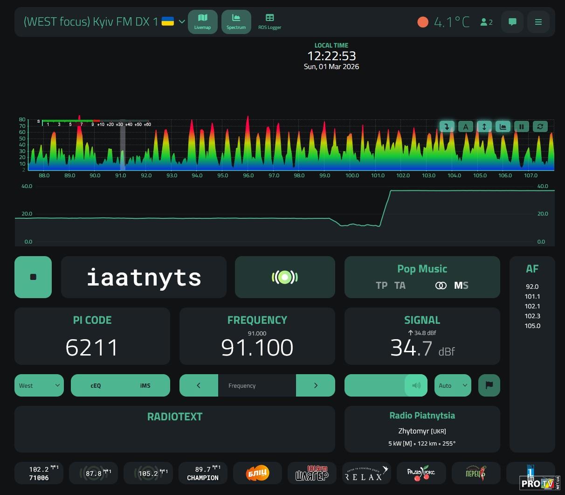Expand the Kyiv FM DX server dropdown
Image resolution: width=565 pixels, height=495 pixels.
(182, 22)
